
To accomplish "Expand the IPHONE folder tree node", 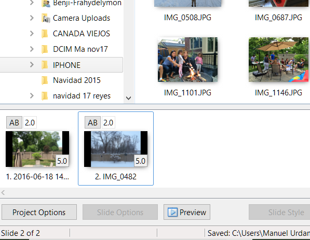I will pyautogui.click(x=32, y=65).
